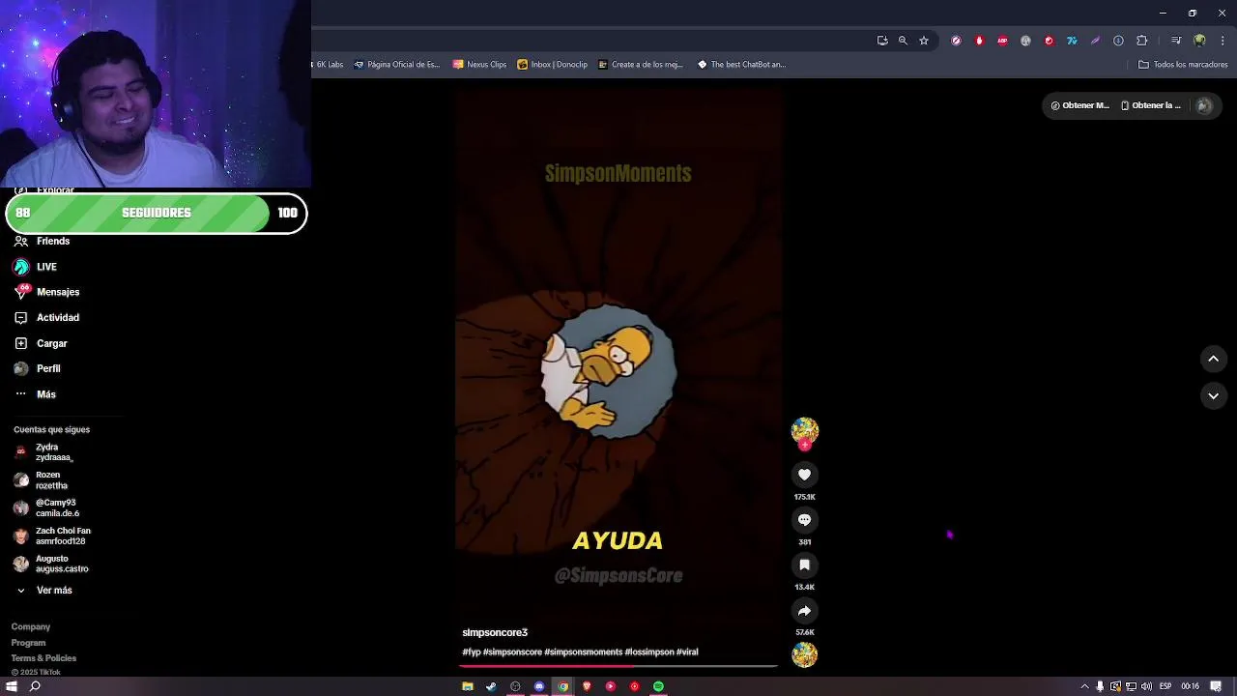This screenshot has height=696, width=1237.
Task: Open profile avatar beside Obtener buttons
Action: point(1204,106)
